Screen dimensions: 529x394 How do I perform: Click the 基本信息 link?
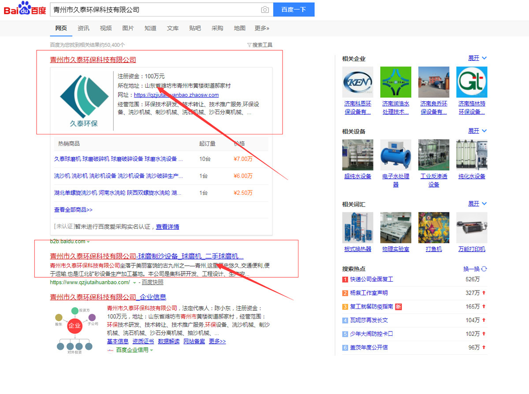[118, 342]
